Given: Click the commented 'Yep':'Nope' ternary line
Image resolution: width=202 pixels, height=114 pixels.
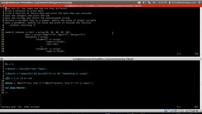Looking at the screenshot, I should coord(26,69).
